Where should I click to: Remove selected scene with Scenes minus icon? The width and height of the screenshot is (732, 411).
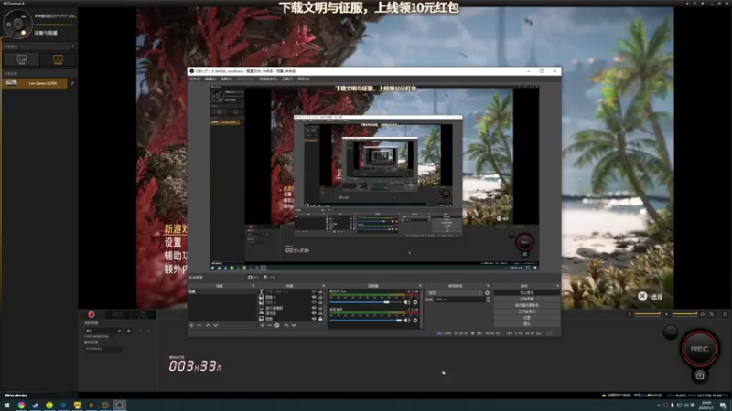click(199, 325)
